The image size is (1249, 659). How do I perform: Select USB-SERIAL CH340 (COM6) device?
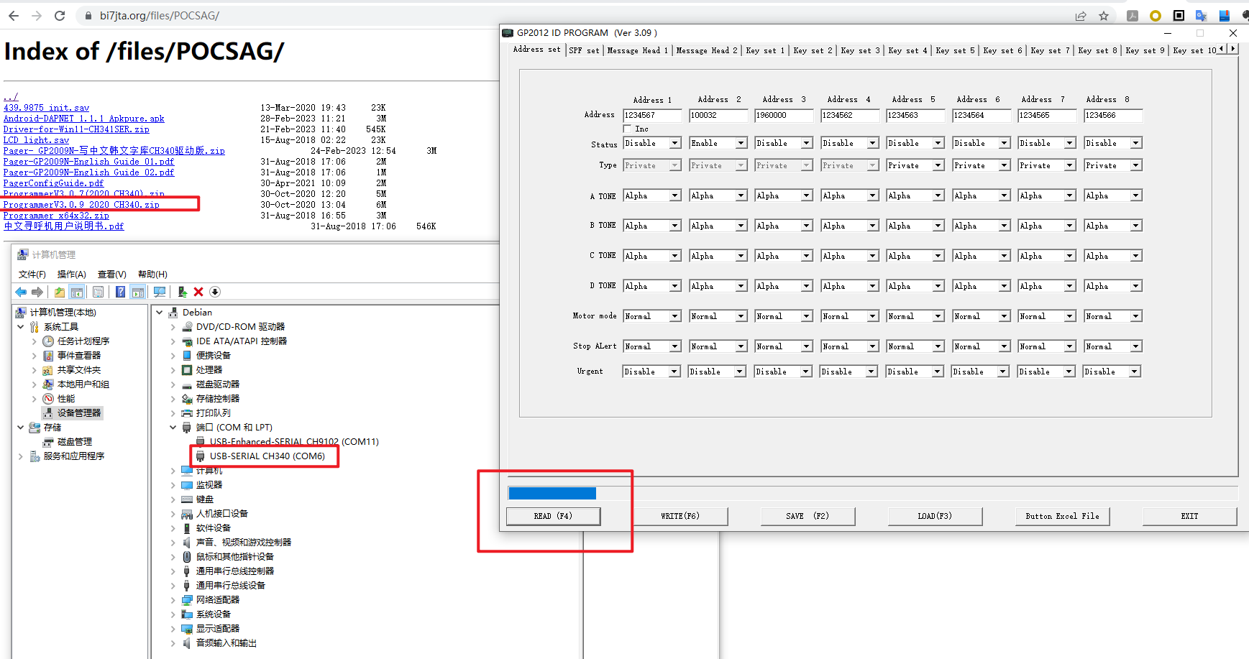(x=267, y=456)
